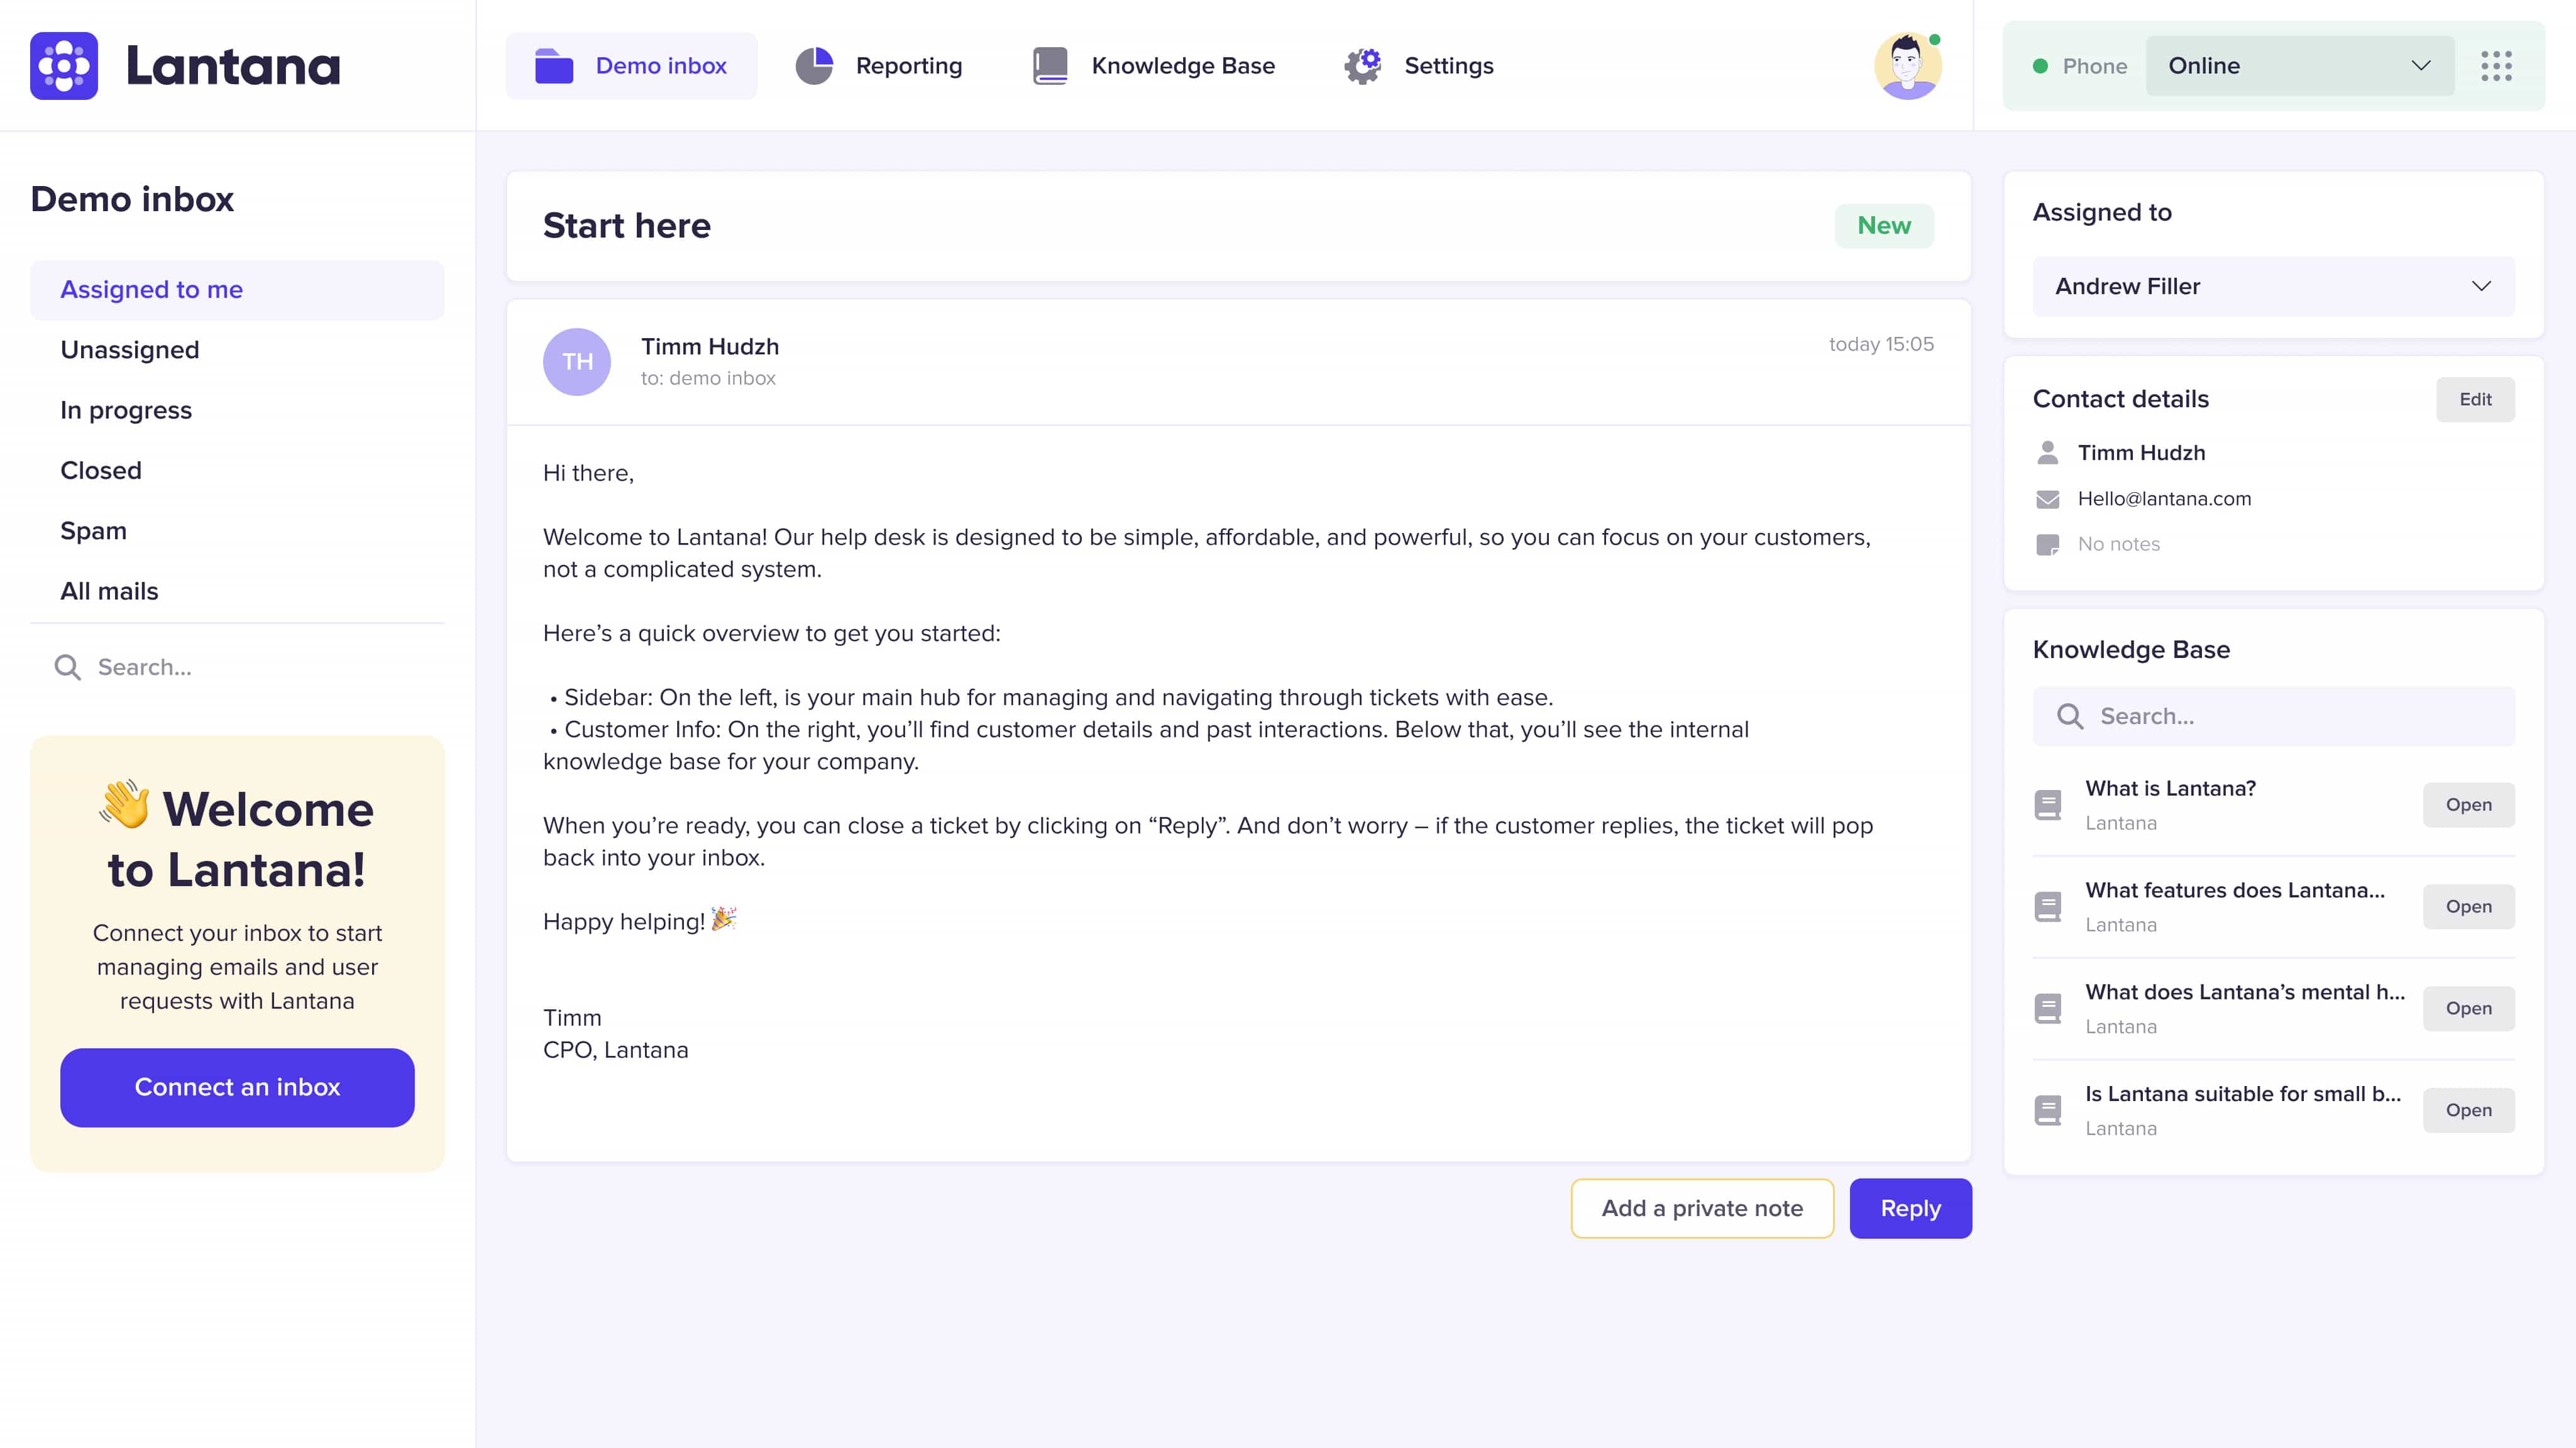Click the agent avatar profile icon

point(1909,65)
